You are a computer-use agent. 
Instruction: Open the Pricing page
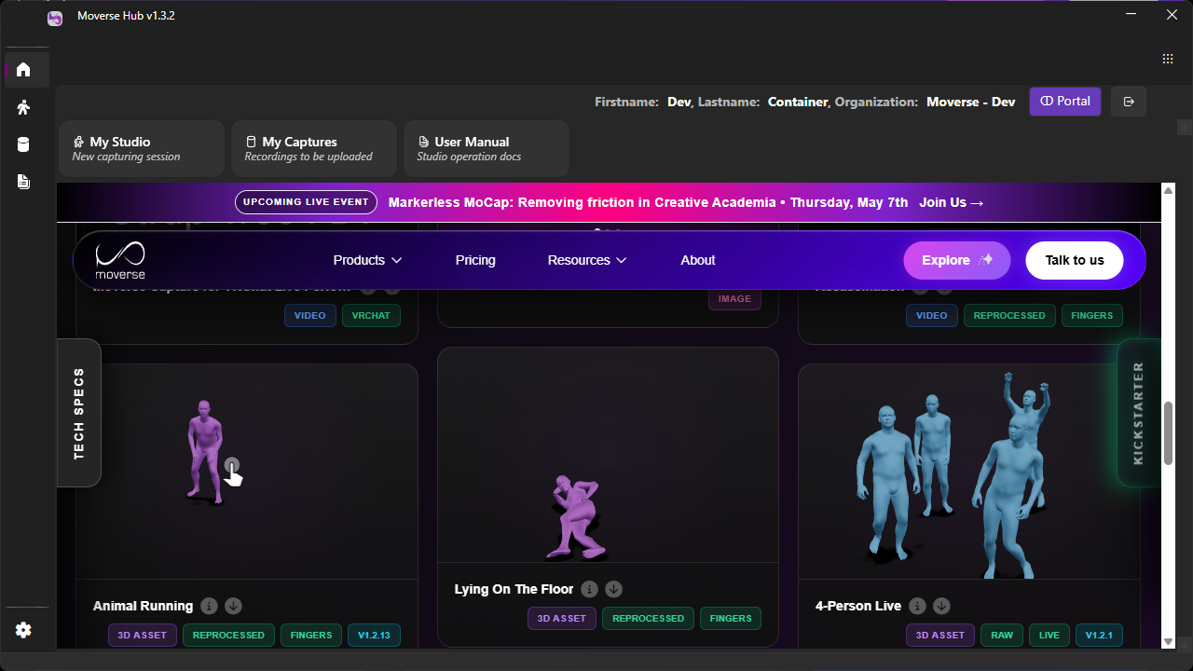pos(475,260)
